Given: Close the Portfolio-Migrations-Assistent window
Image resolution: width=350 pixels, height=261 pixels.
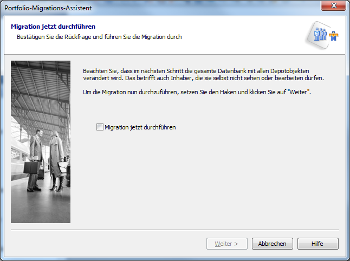Looking at the screenshot, I should [x=334, y=7].
